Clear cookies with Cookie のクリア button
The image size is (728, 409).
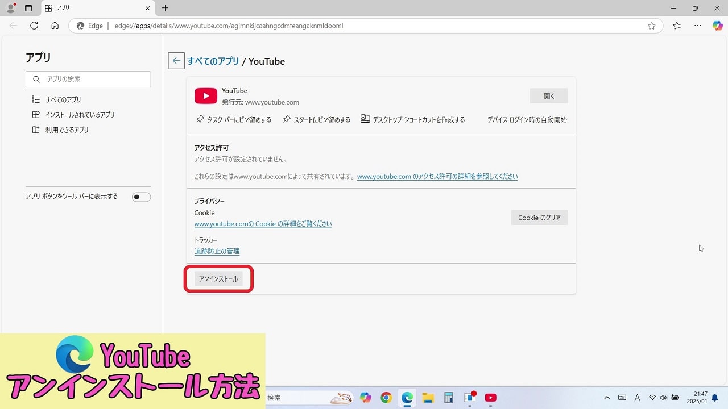(x=539, y=218)
